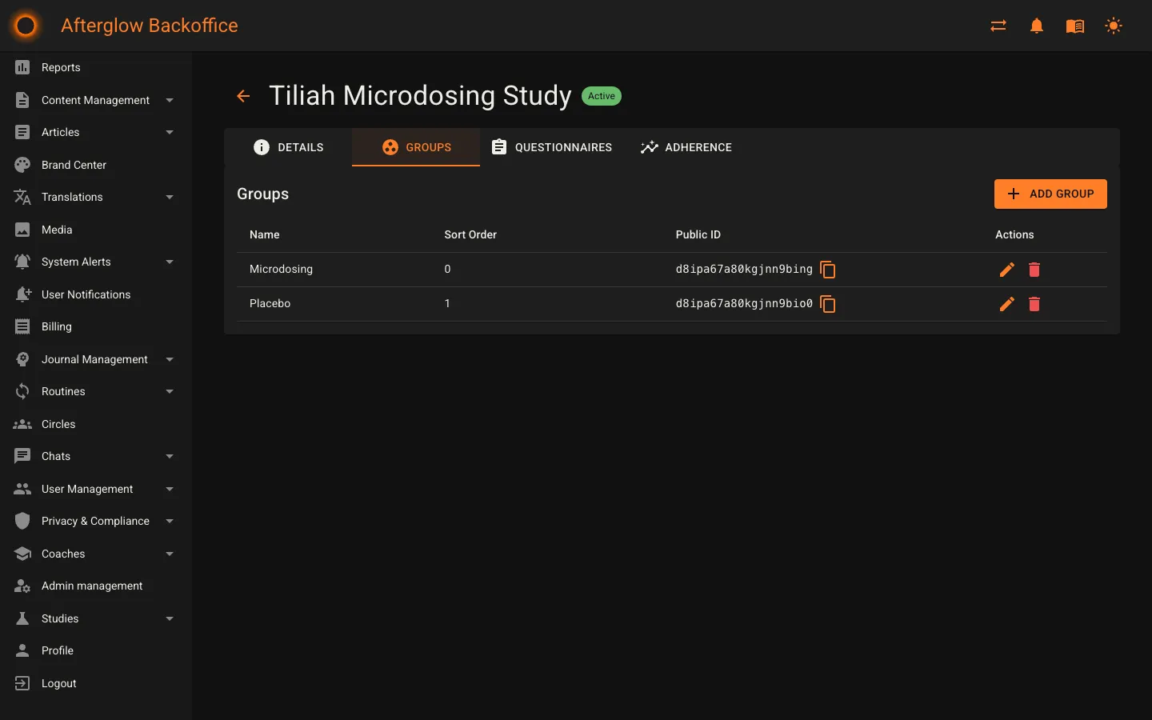The width and height of the screenshot is (1152, 720).
Task: Click the Active status badge
Action: 602,96
